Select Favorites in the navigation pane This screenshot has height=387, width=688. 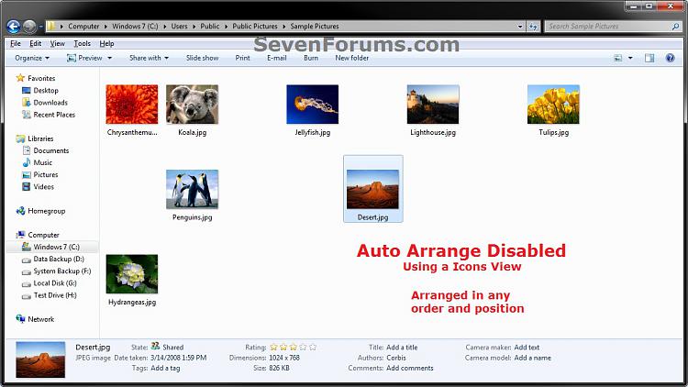point(41,78)
